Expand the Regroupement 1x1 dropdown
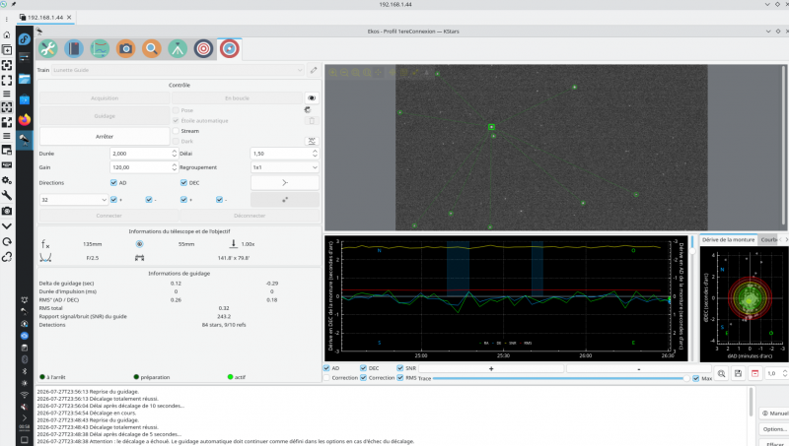 [x=285, y=167]
